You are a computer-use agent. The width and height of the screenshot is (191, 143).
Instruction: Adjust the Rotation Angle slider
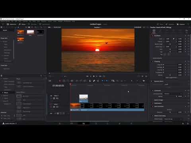tap(170, 44)
